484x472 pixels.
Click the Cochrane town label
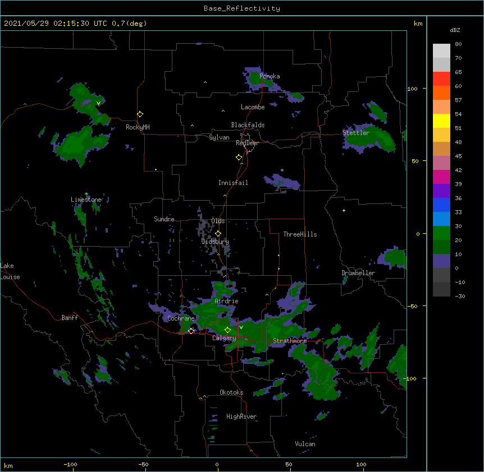[x=181, y=318]
